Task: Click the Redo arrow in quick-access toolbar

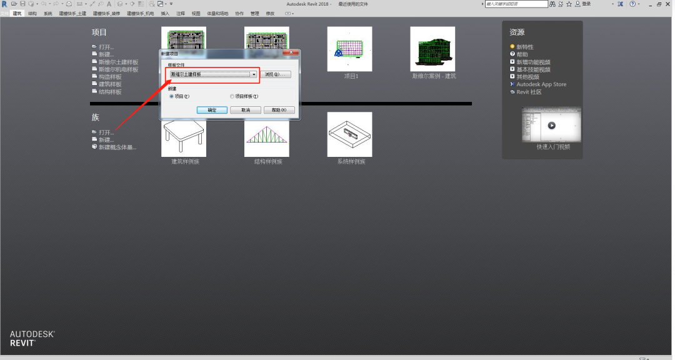Action: pos(56,4)
